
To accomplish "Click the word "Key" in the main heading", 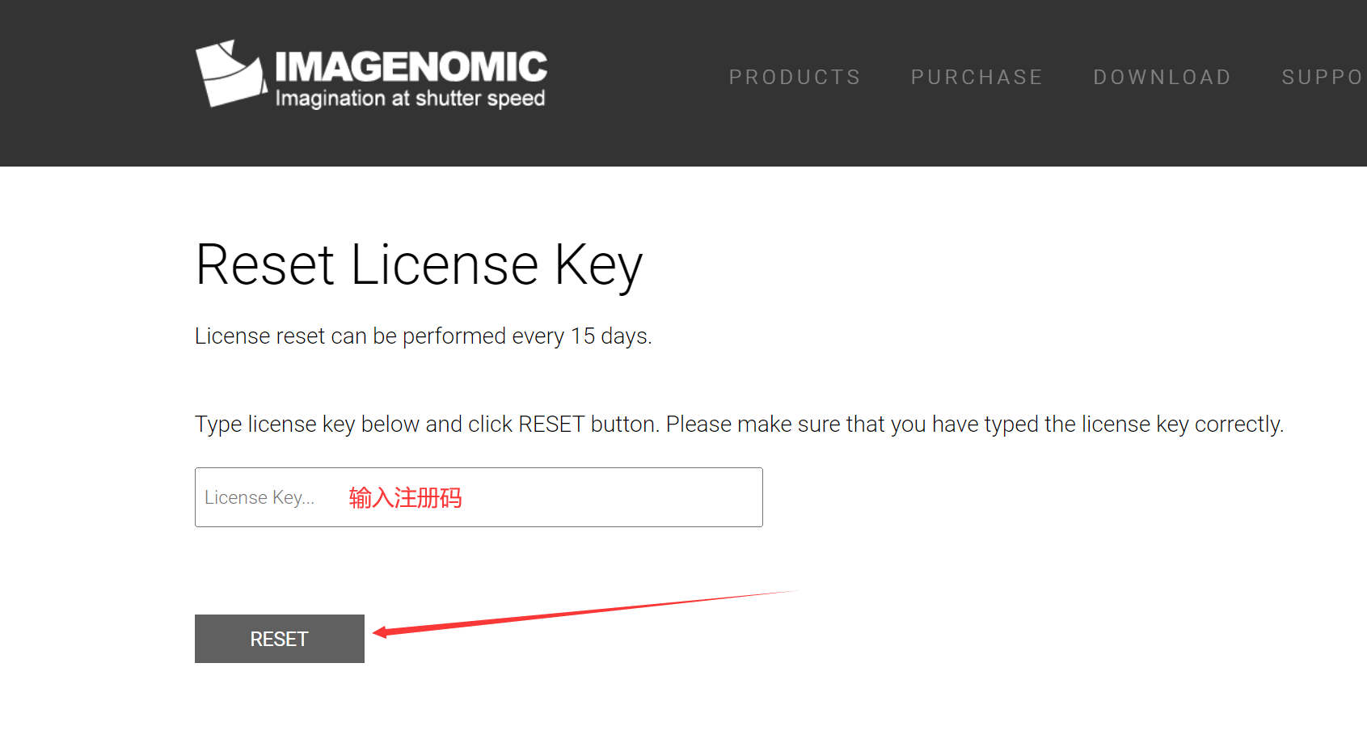I will 598,265.
